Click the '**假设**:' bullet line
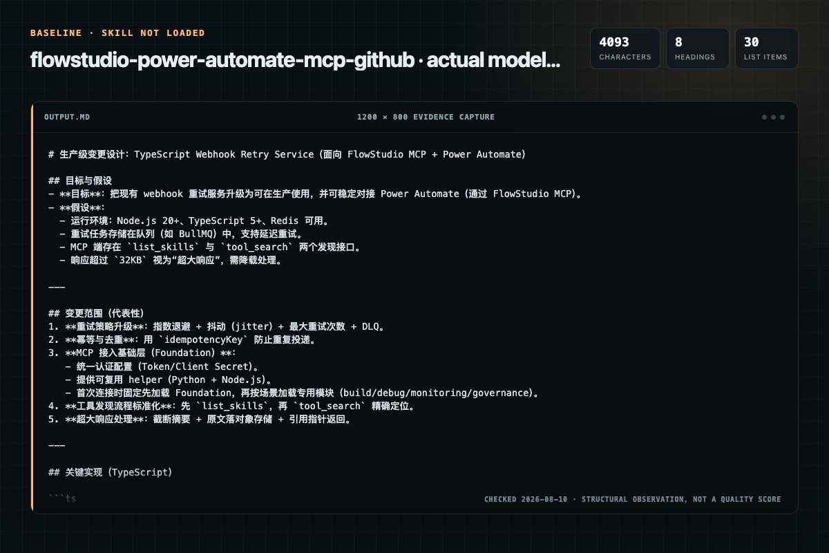This screenshot has height=553, width=829. click(76, 207)
